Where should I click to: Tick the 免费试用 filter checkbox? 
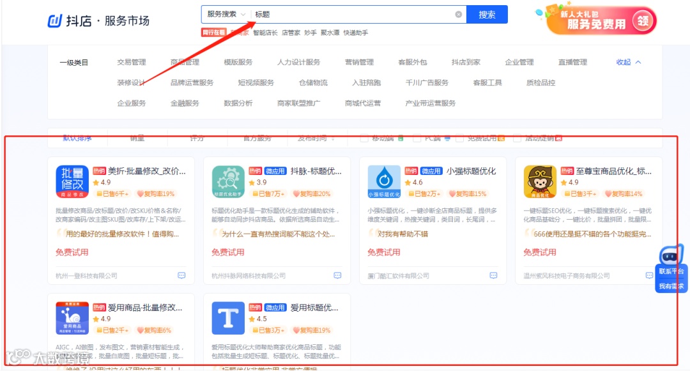click(459, 139)
